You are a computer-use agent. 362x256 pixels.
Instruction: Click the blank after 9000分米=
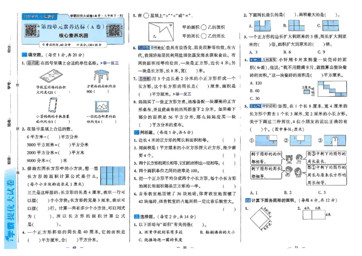coord(56,161)
